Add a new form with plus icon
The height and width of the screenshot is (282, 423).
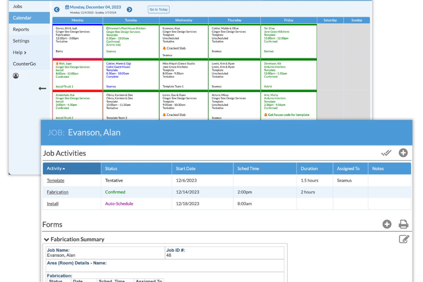pos(387,224)
